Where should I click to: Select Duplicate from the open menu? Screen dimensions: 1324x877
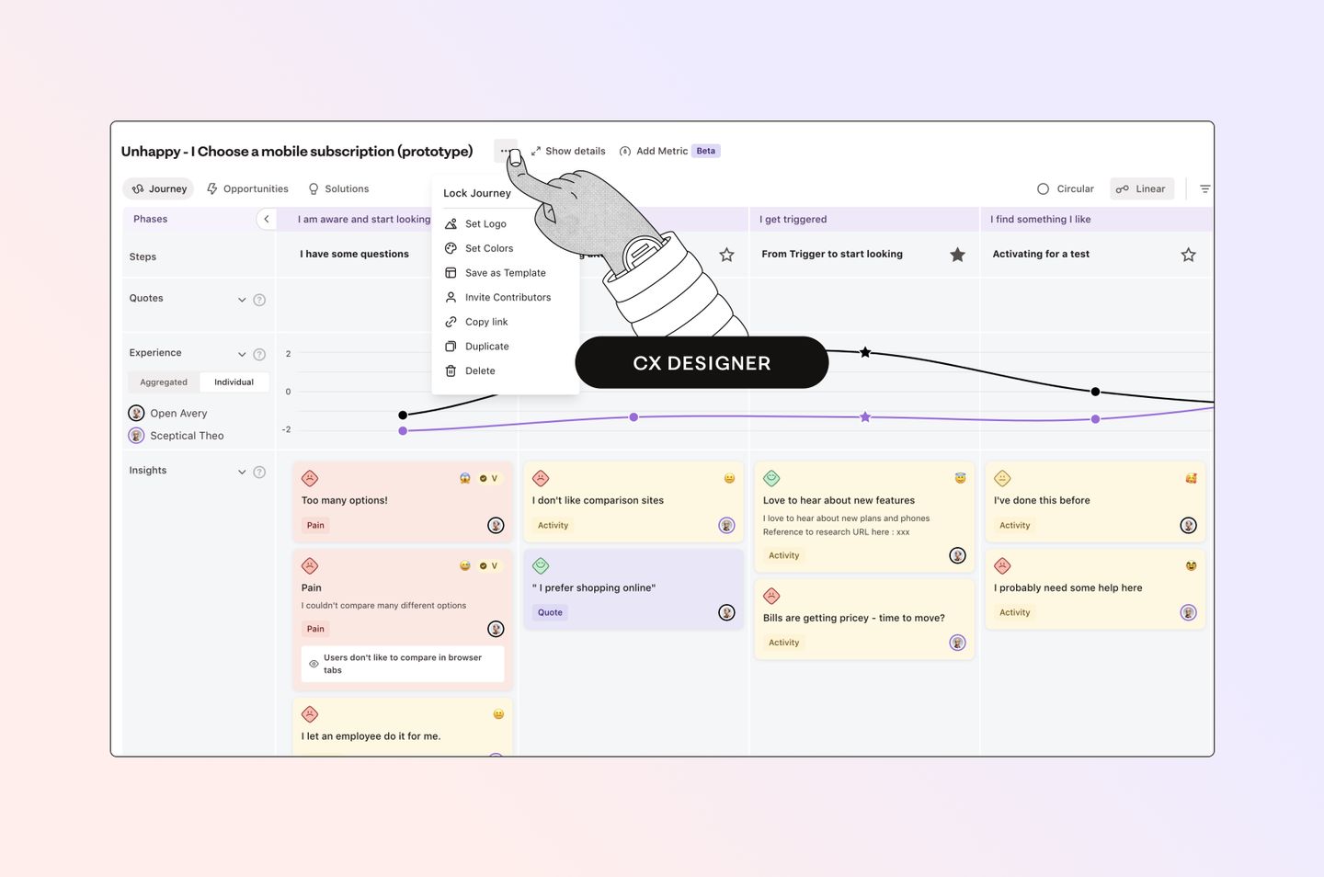coord(486,346)
